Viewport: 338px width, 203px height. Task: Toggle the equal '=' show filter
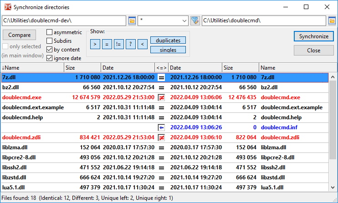coord(107,44)
